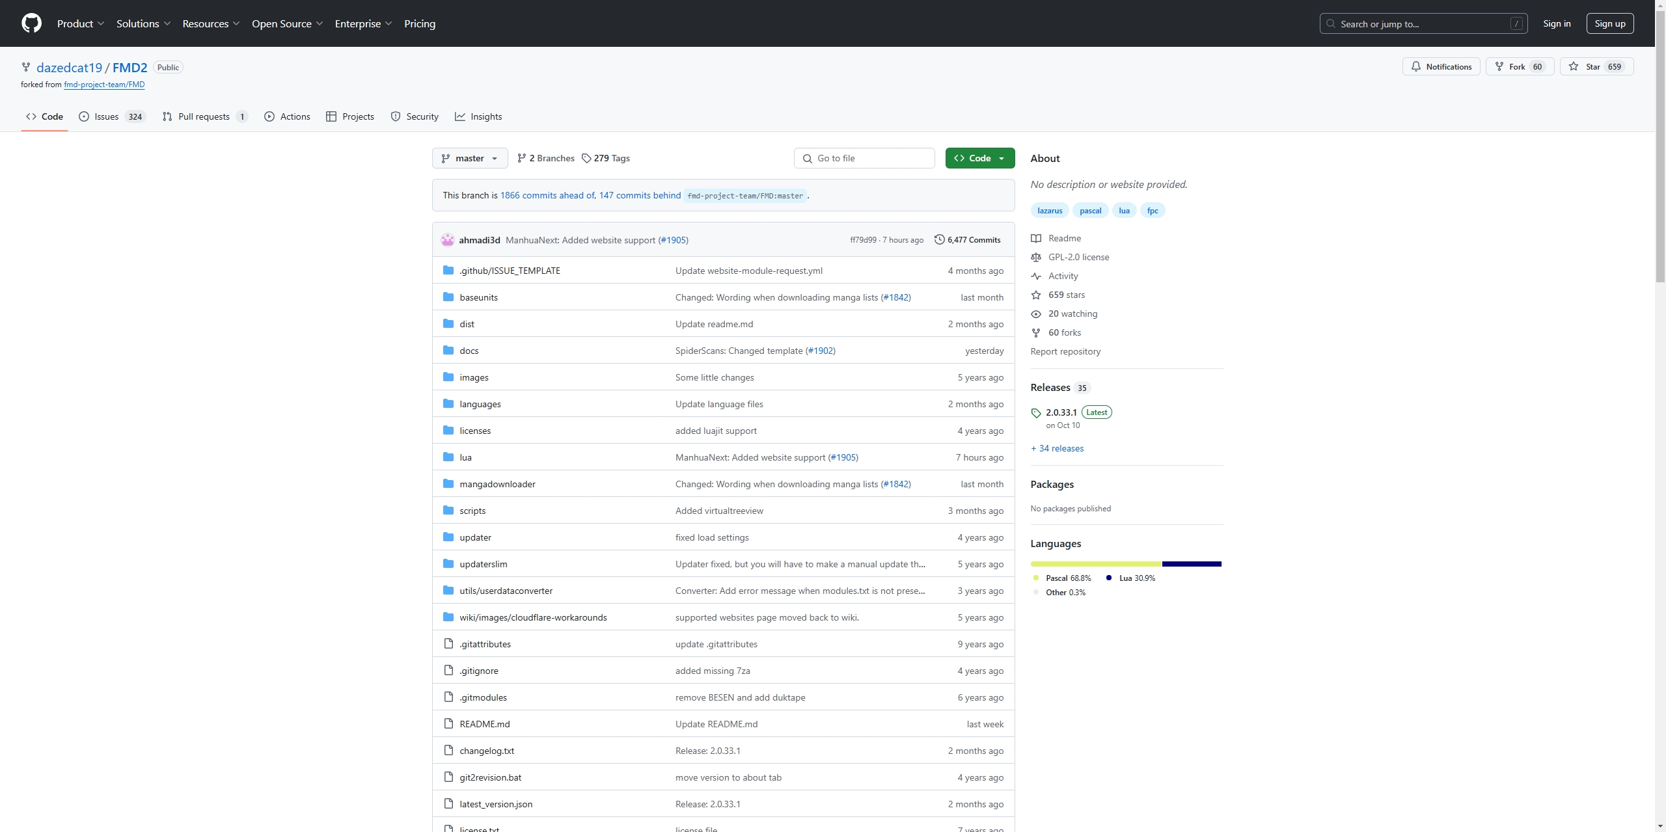Click the release tag icon beside 2.0.33.1
1666x832 pixels.
tap(1036, 413)
